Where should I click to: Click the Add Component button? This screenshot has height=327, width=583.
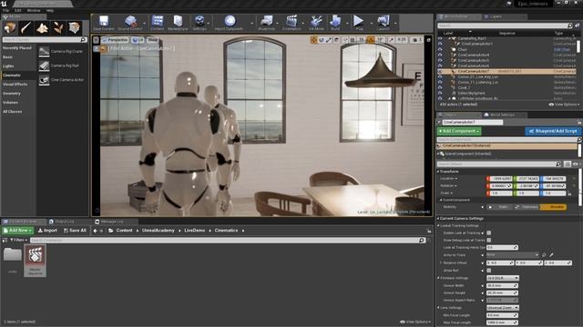[459, 131]
